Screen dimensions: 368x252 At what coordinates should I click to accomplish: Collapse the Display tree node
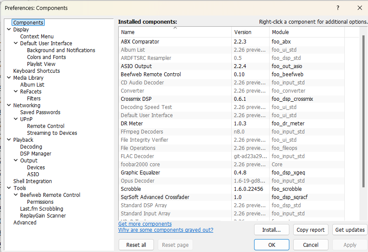click(9, 29)
